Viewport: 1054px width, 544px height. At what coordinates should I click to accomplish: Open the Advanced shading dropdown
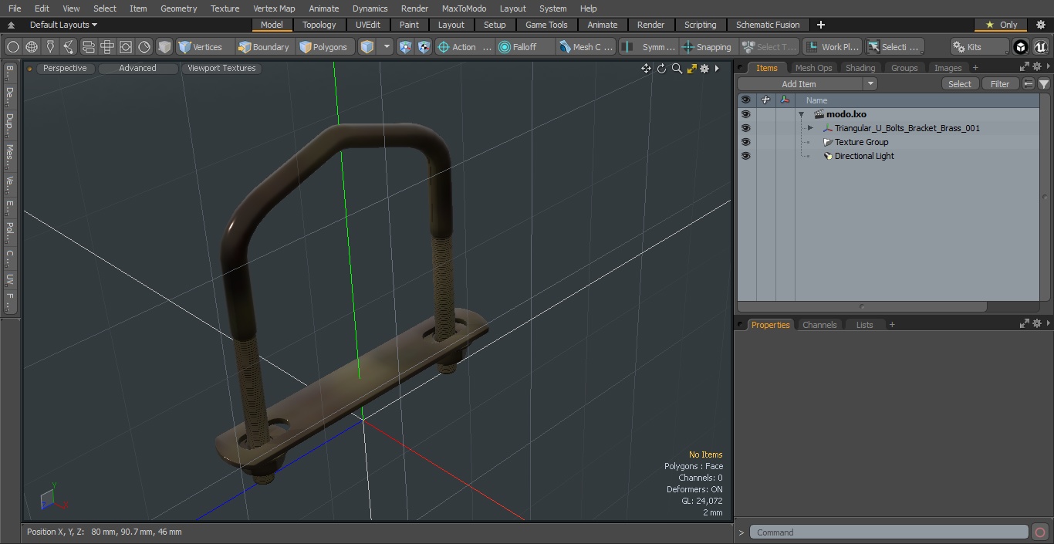[137, 68]
